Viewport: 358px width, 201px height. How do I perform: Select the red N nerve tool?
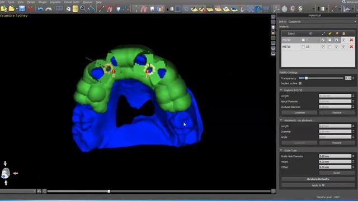coord(110,9)
